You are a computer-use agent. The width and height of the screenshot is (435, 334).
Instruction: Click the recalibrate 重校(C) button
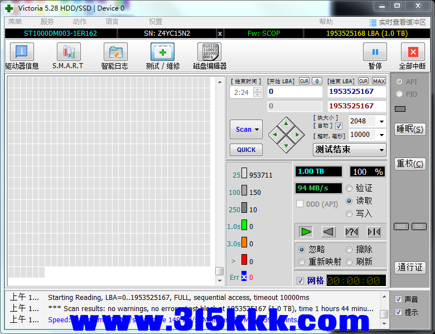(x=410, y=164)
